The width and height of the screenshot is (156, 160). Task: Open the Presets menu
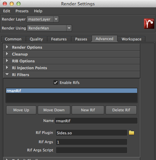click(x=22, y=11)
